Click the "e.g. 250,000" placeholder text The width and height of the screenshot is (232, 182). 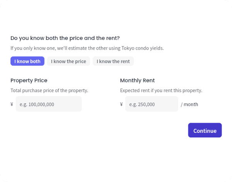point(142,104)
